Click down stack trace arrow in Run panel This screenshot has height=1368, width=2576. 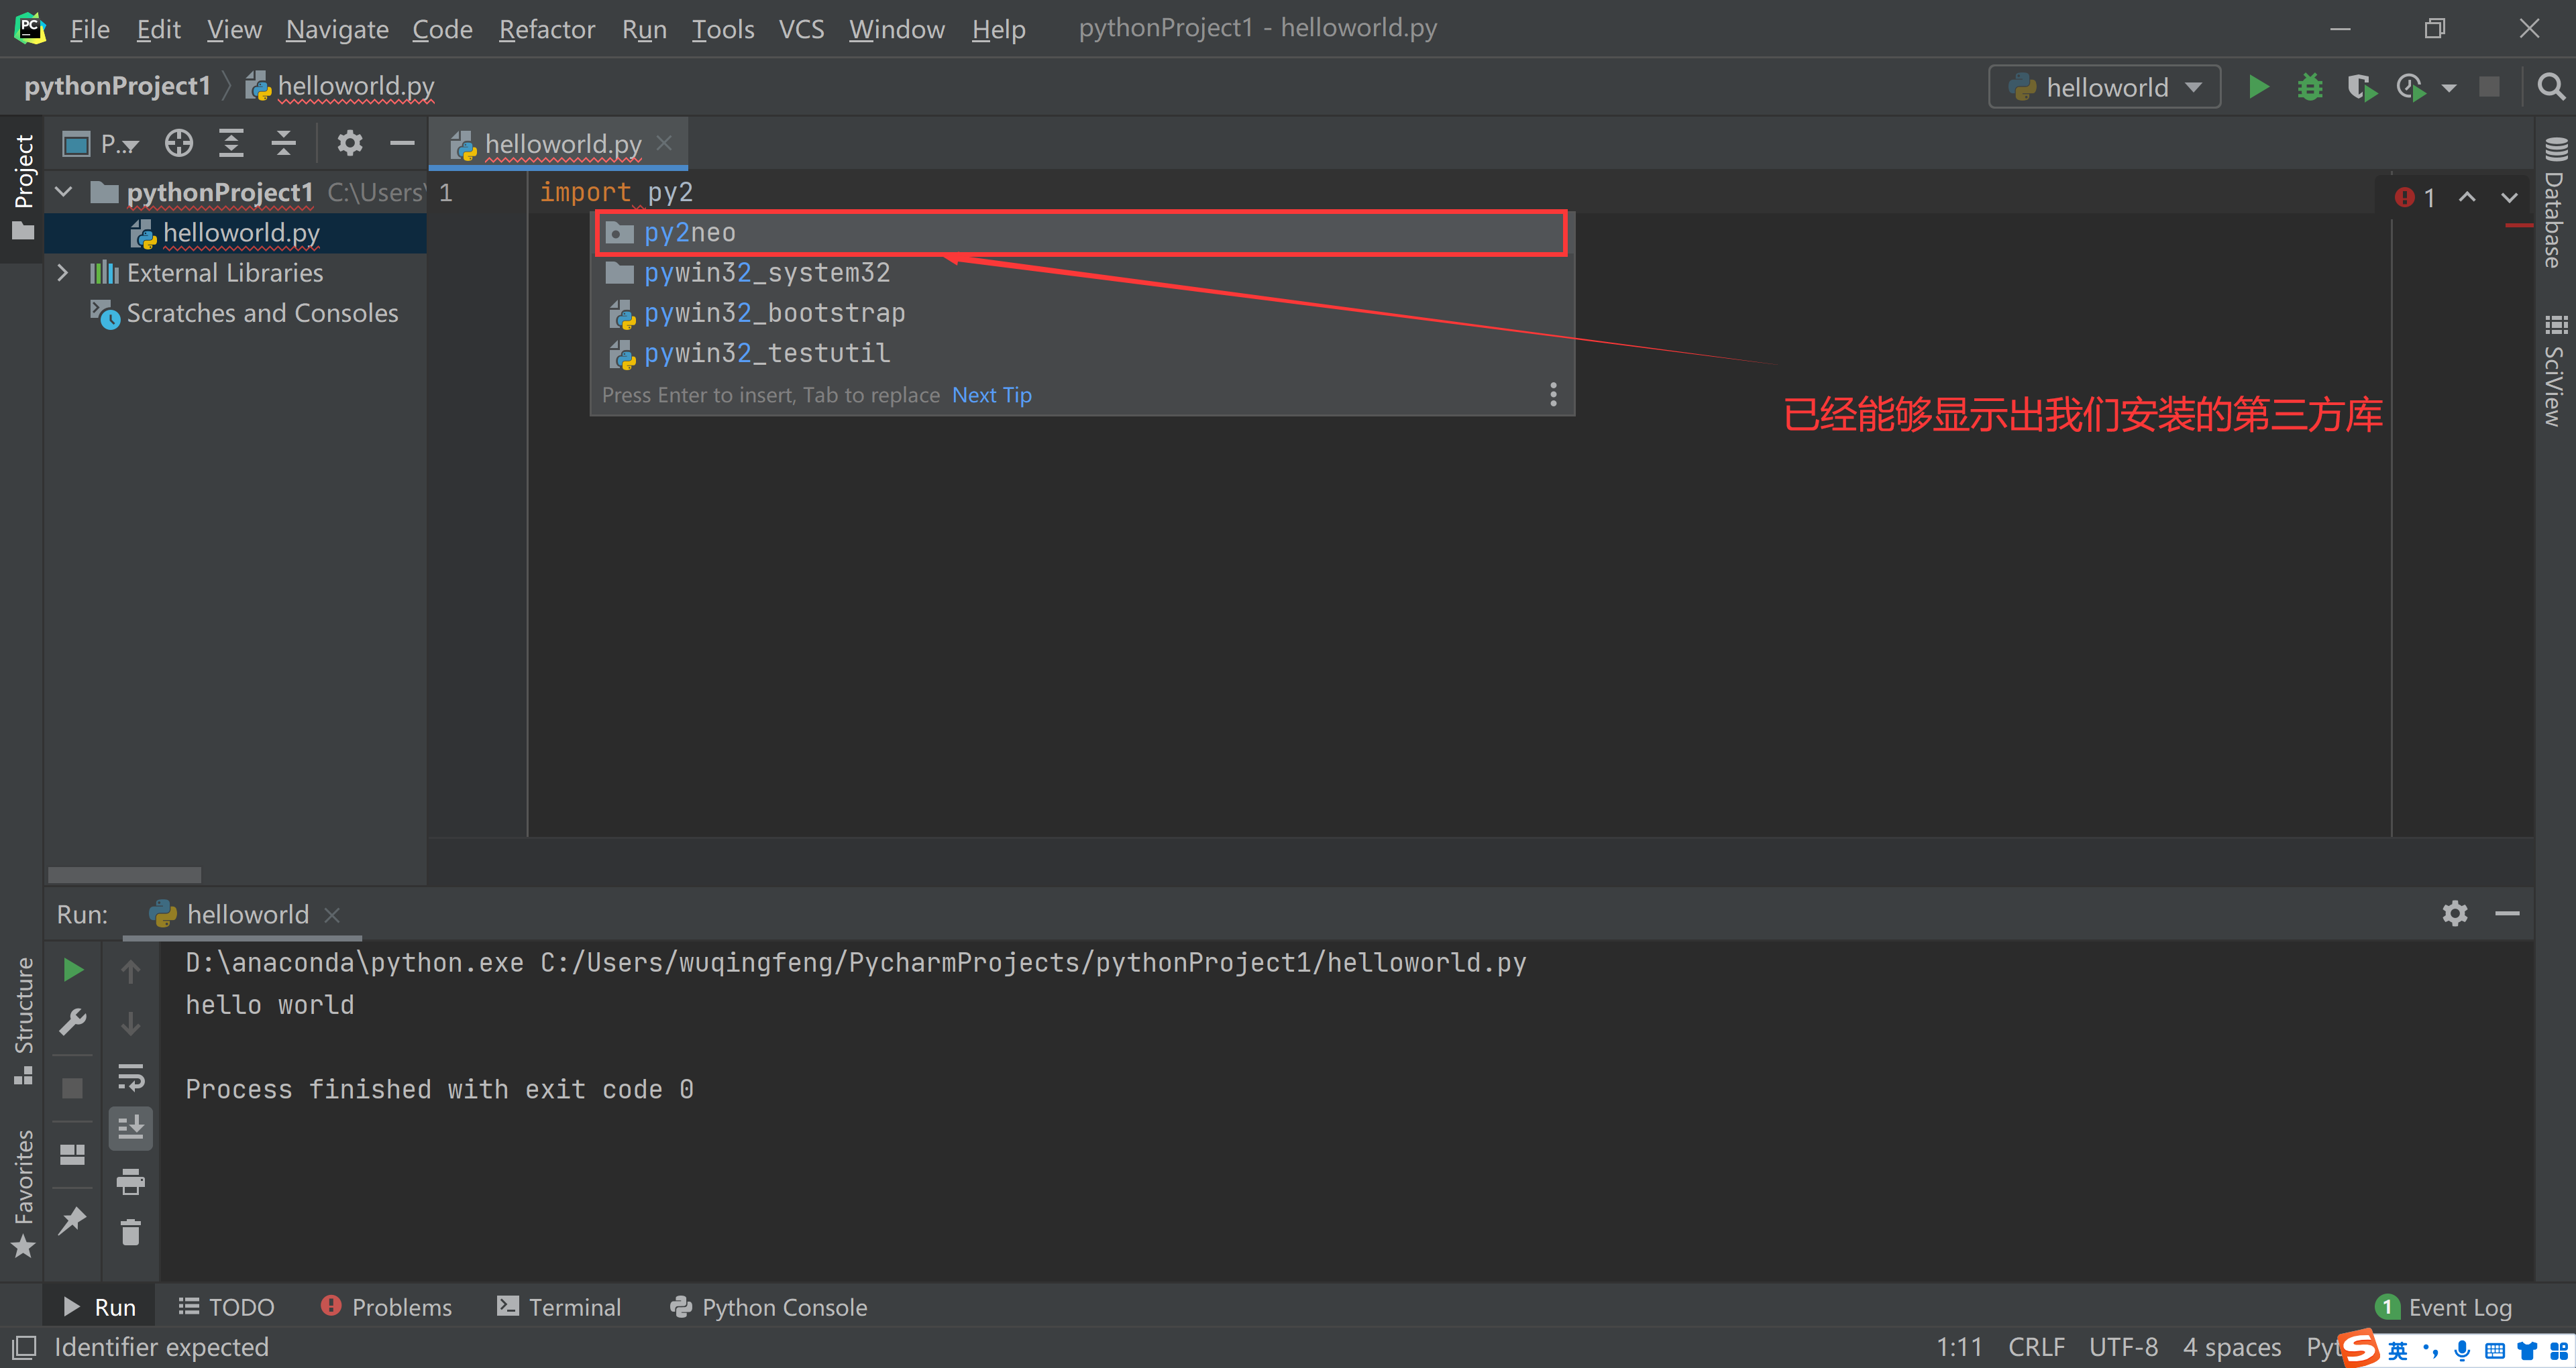point(130,1023)
